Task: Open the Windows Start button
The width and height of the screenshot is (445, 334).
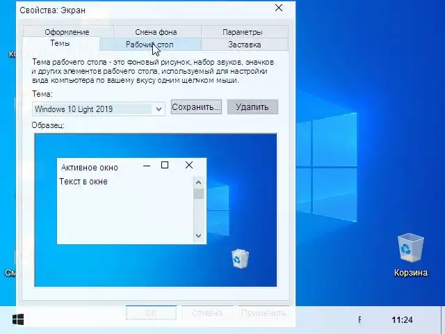Action: [x=18, y=319]
